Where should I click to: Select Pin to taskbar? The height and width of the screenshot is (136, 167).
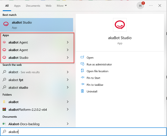tap(95, 85)
